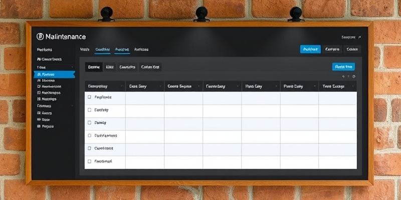The image size is (401, 200).
Task: Collapse the sidebar section above the highlighted item
Action: click(x=72, y=67)
